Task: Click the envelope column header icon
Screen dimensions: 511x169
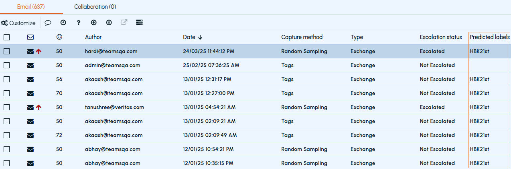Action: pyautogui.click(x=30, y=37)
